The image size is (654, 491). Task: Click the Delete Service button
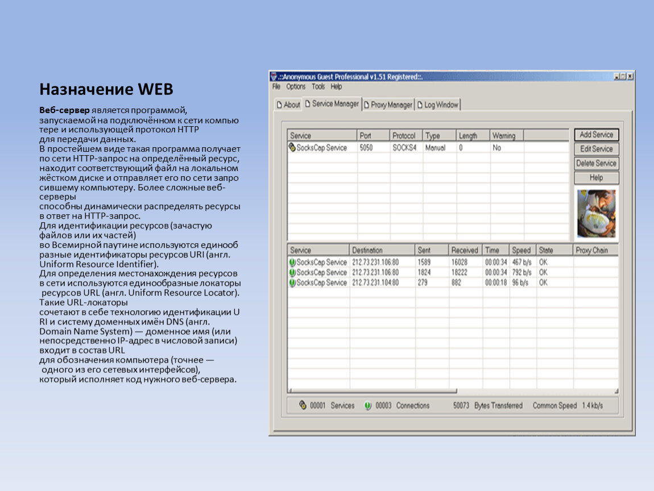click(x=596, y=164)
